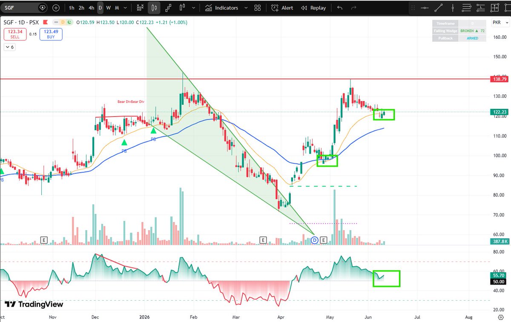The image size is (511, 322).
Task: Select the 1h timeframe
Action: 72,8
